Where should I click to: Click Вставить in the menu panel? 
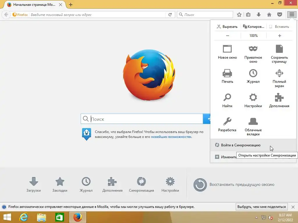point(279,27)
